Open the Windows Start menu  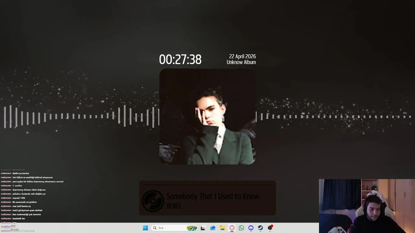click(x=145, y=228)
